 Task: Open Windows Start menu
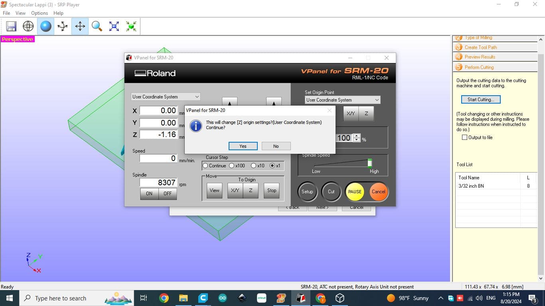point(10,298)
